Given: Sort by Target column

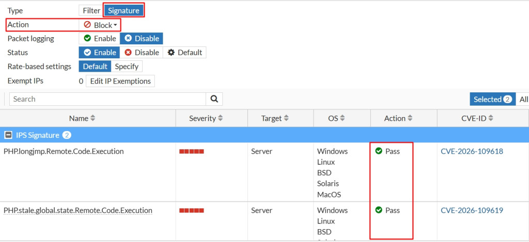Looking at the screenshot, I should coord(275,118).
